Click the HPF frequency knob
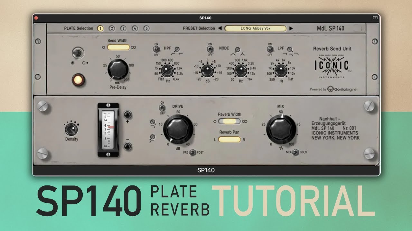Viewport: 412px width, 231px height. pyautogui.click(x=167, y=70)
